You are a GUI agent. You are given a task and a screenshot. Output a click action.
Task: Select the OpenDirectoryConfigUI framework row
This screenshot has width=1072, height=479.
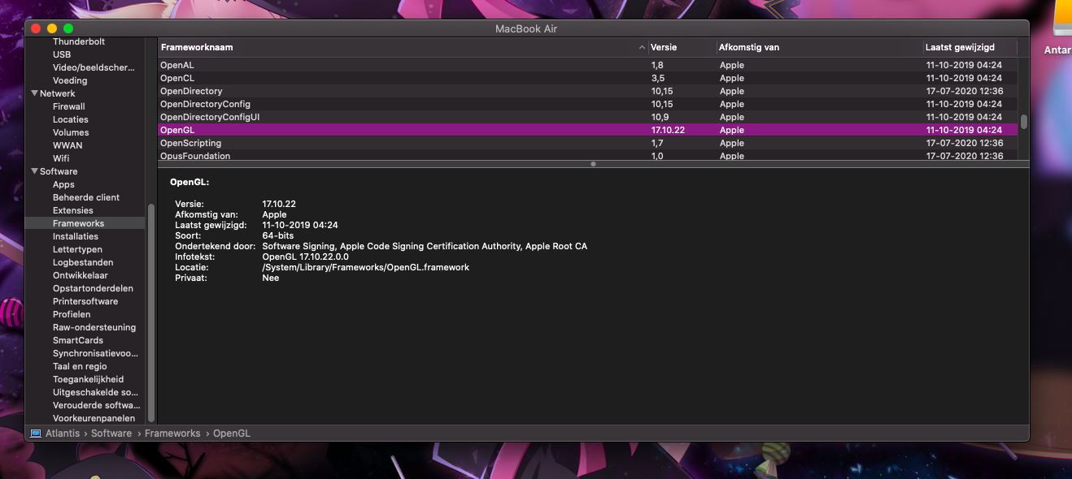pos(587,117)
